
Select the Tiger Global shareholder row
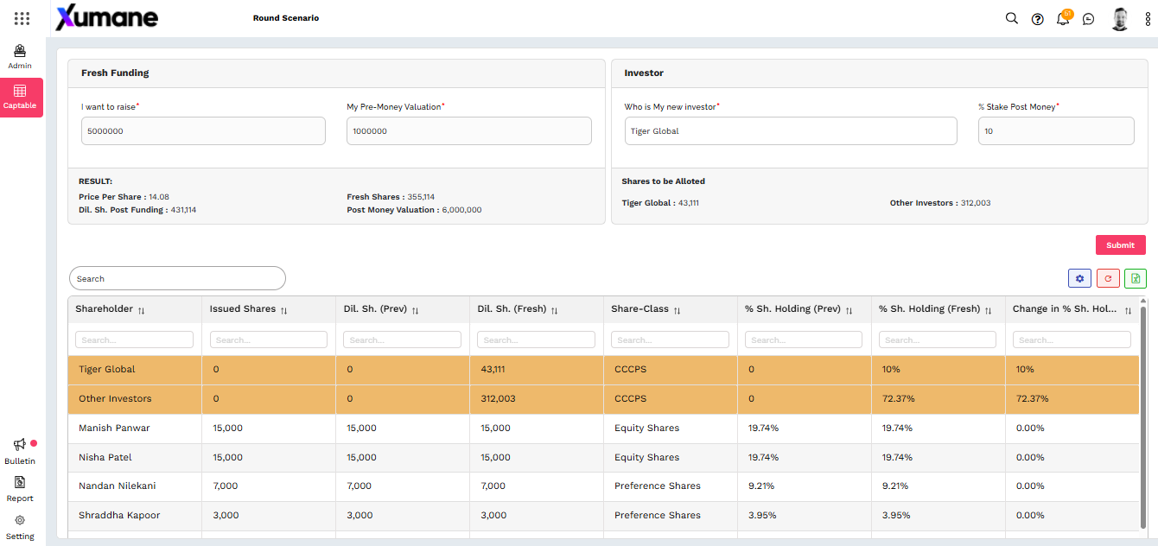pyautogui.click(x=604, y=370)
